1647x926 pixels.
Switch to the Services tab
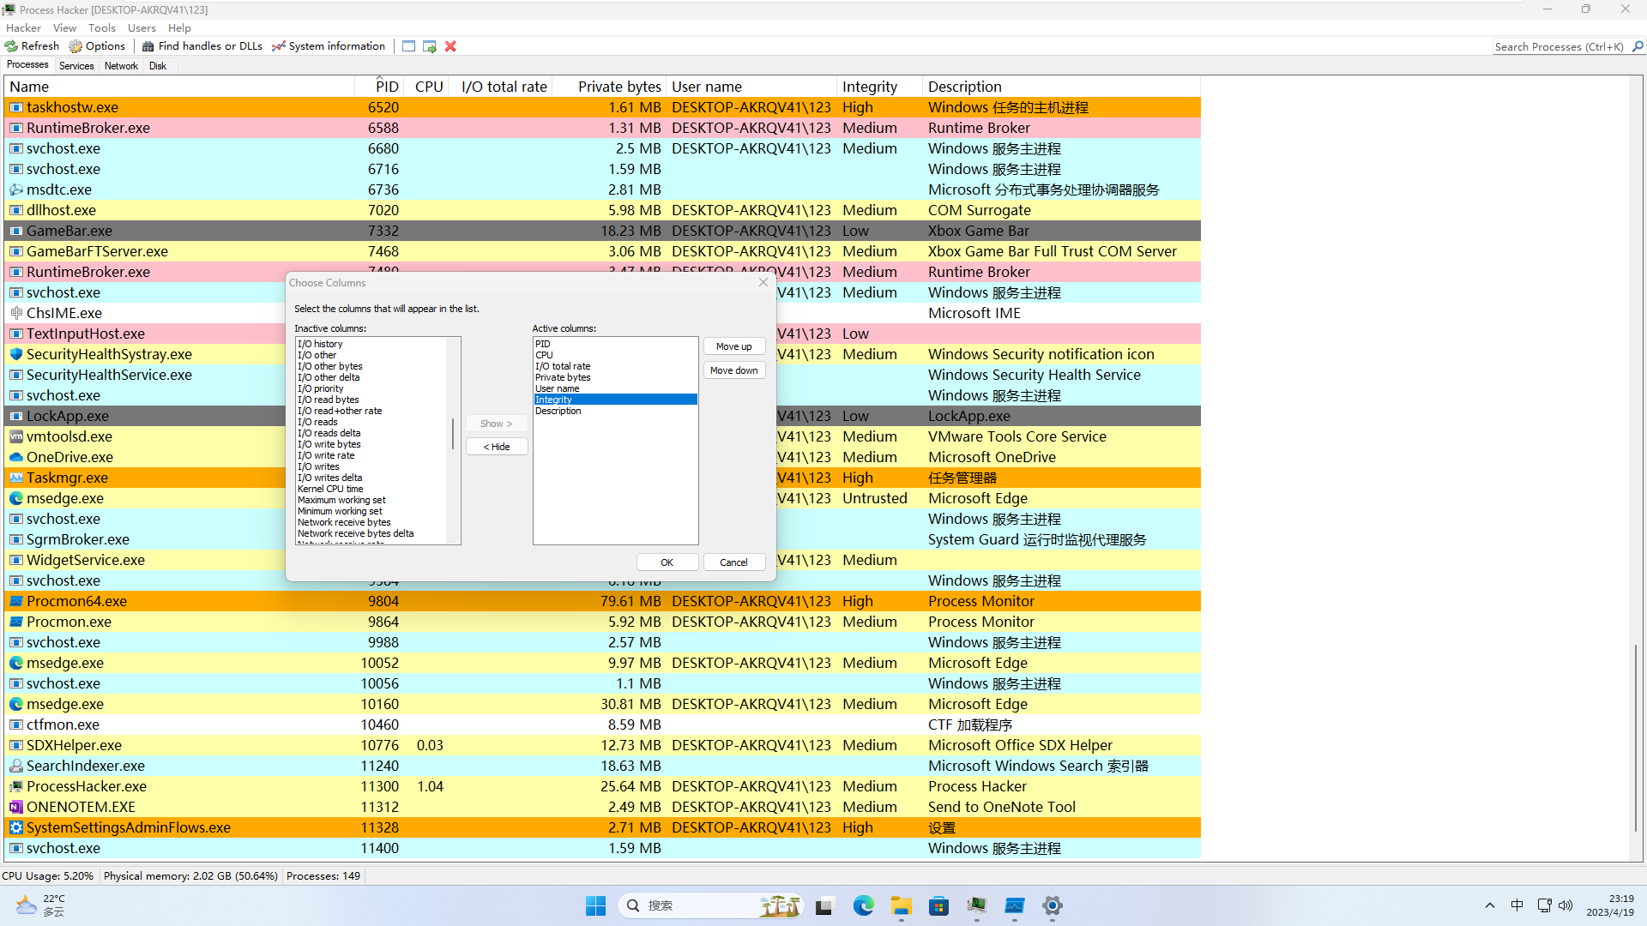[x=76, y=66]
